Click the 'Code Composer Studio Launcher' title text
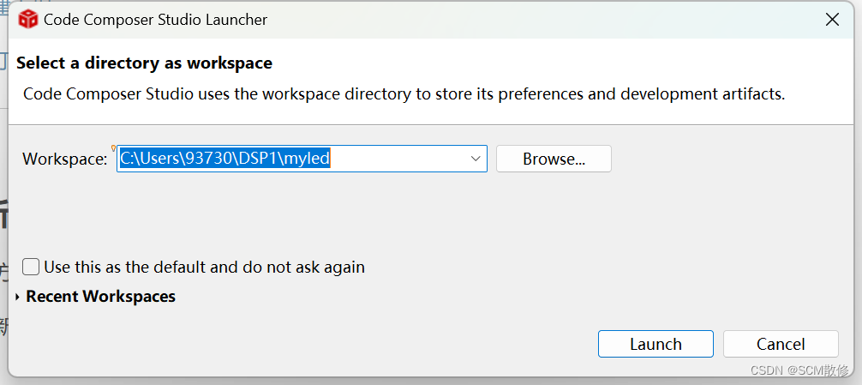Screen dimensions: 862x385 point(156,20)
